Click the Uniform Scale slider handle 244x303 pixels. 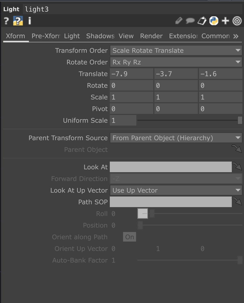coord(240,120)
